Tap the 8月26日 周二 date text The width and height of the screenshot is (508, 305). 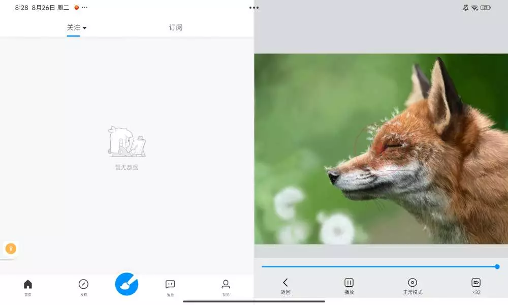[50, 8]
